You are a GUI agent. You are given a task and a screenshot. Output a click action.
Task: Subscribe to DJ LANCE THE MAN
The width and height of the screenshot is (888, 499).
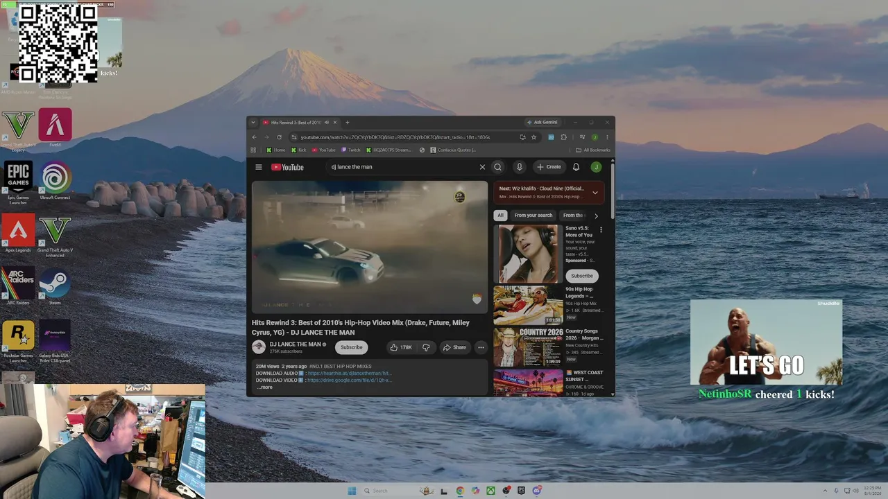351,347
